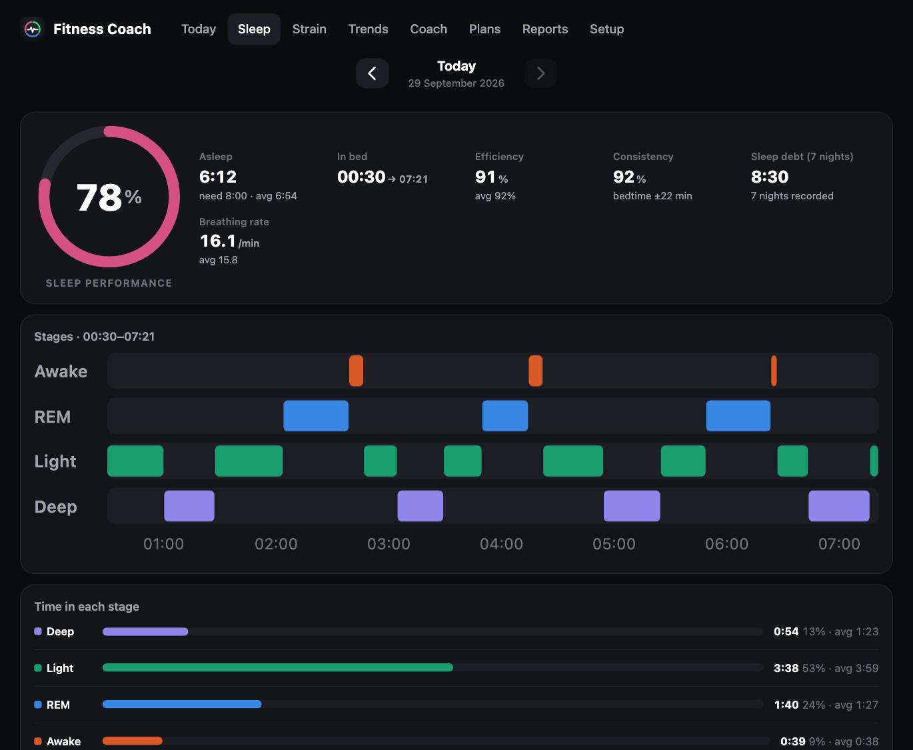Click the Time in each stage heading
The image size is (913, 750).
pyautogui.click(x=87, y=607)
